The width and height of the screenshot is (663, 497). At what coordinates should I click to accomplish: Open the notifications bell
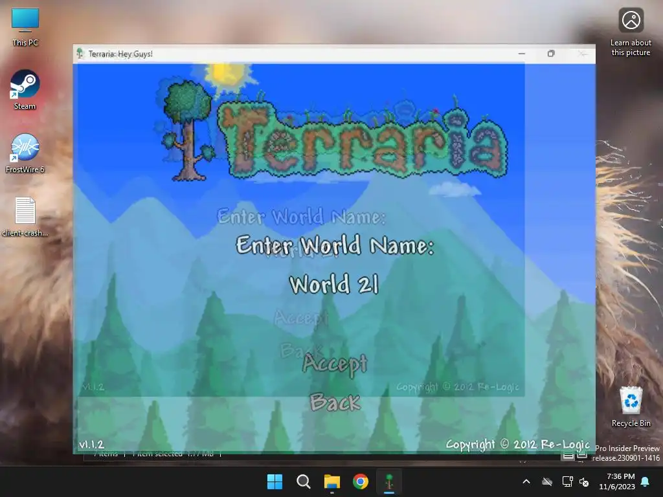coord(646,481)
